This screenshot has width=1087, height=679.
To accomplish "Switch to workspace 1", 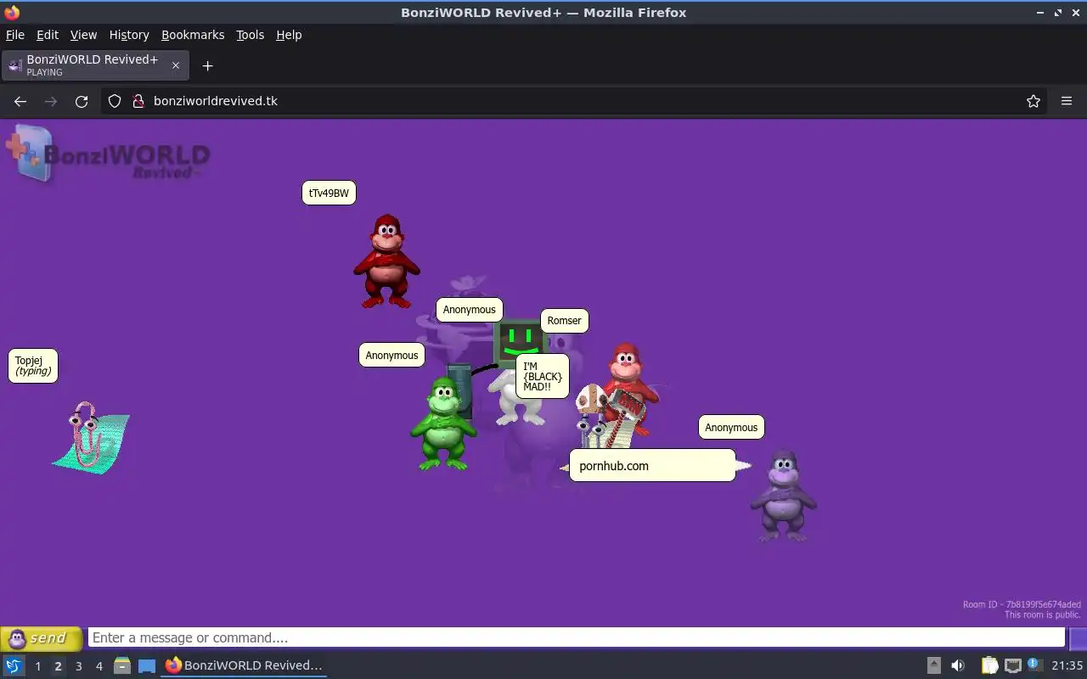I will click(x=37, y=666).
